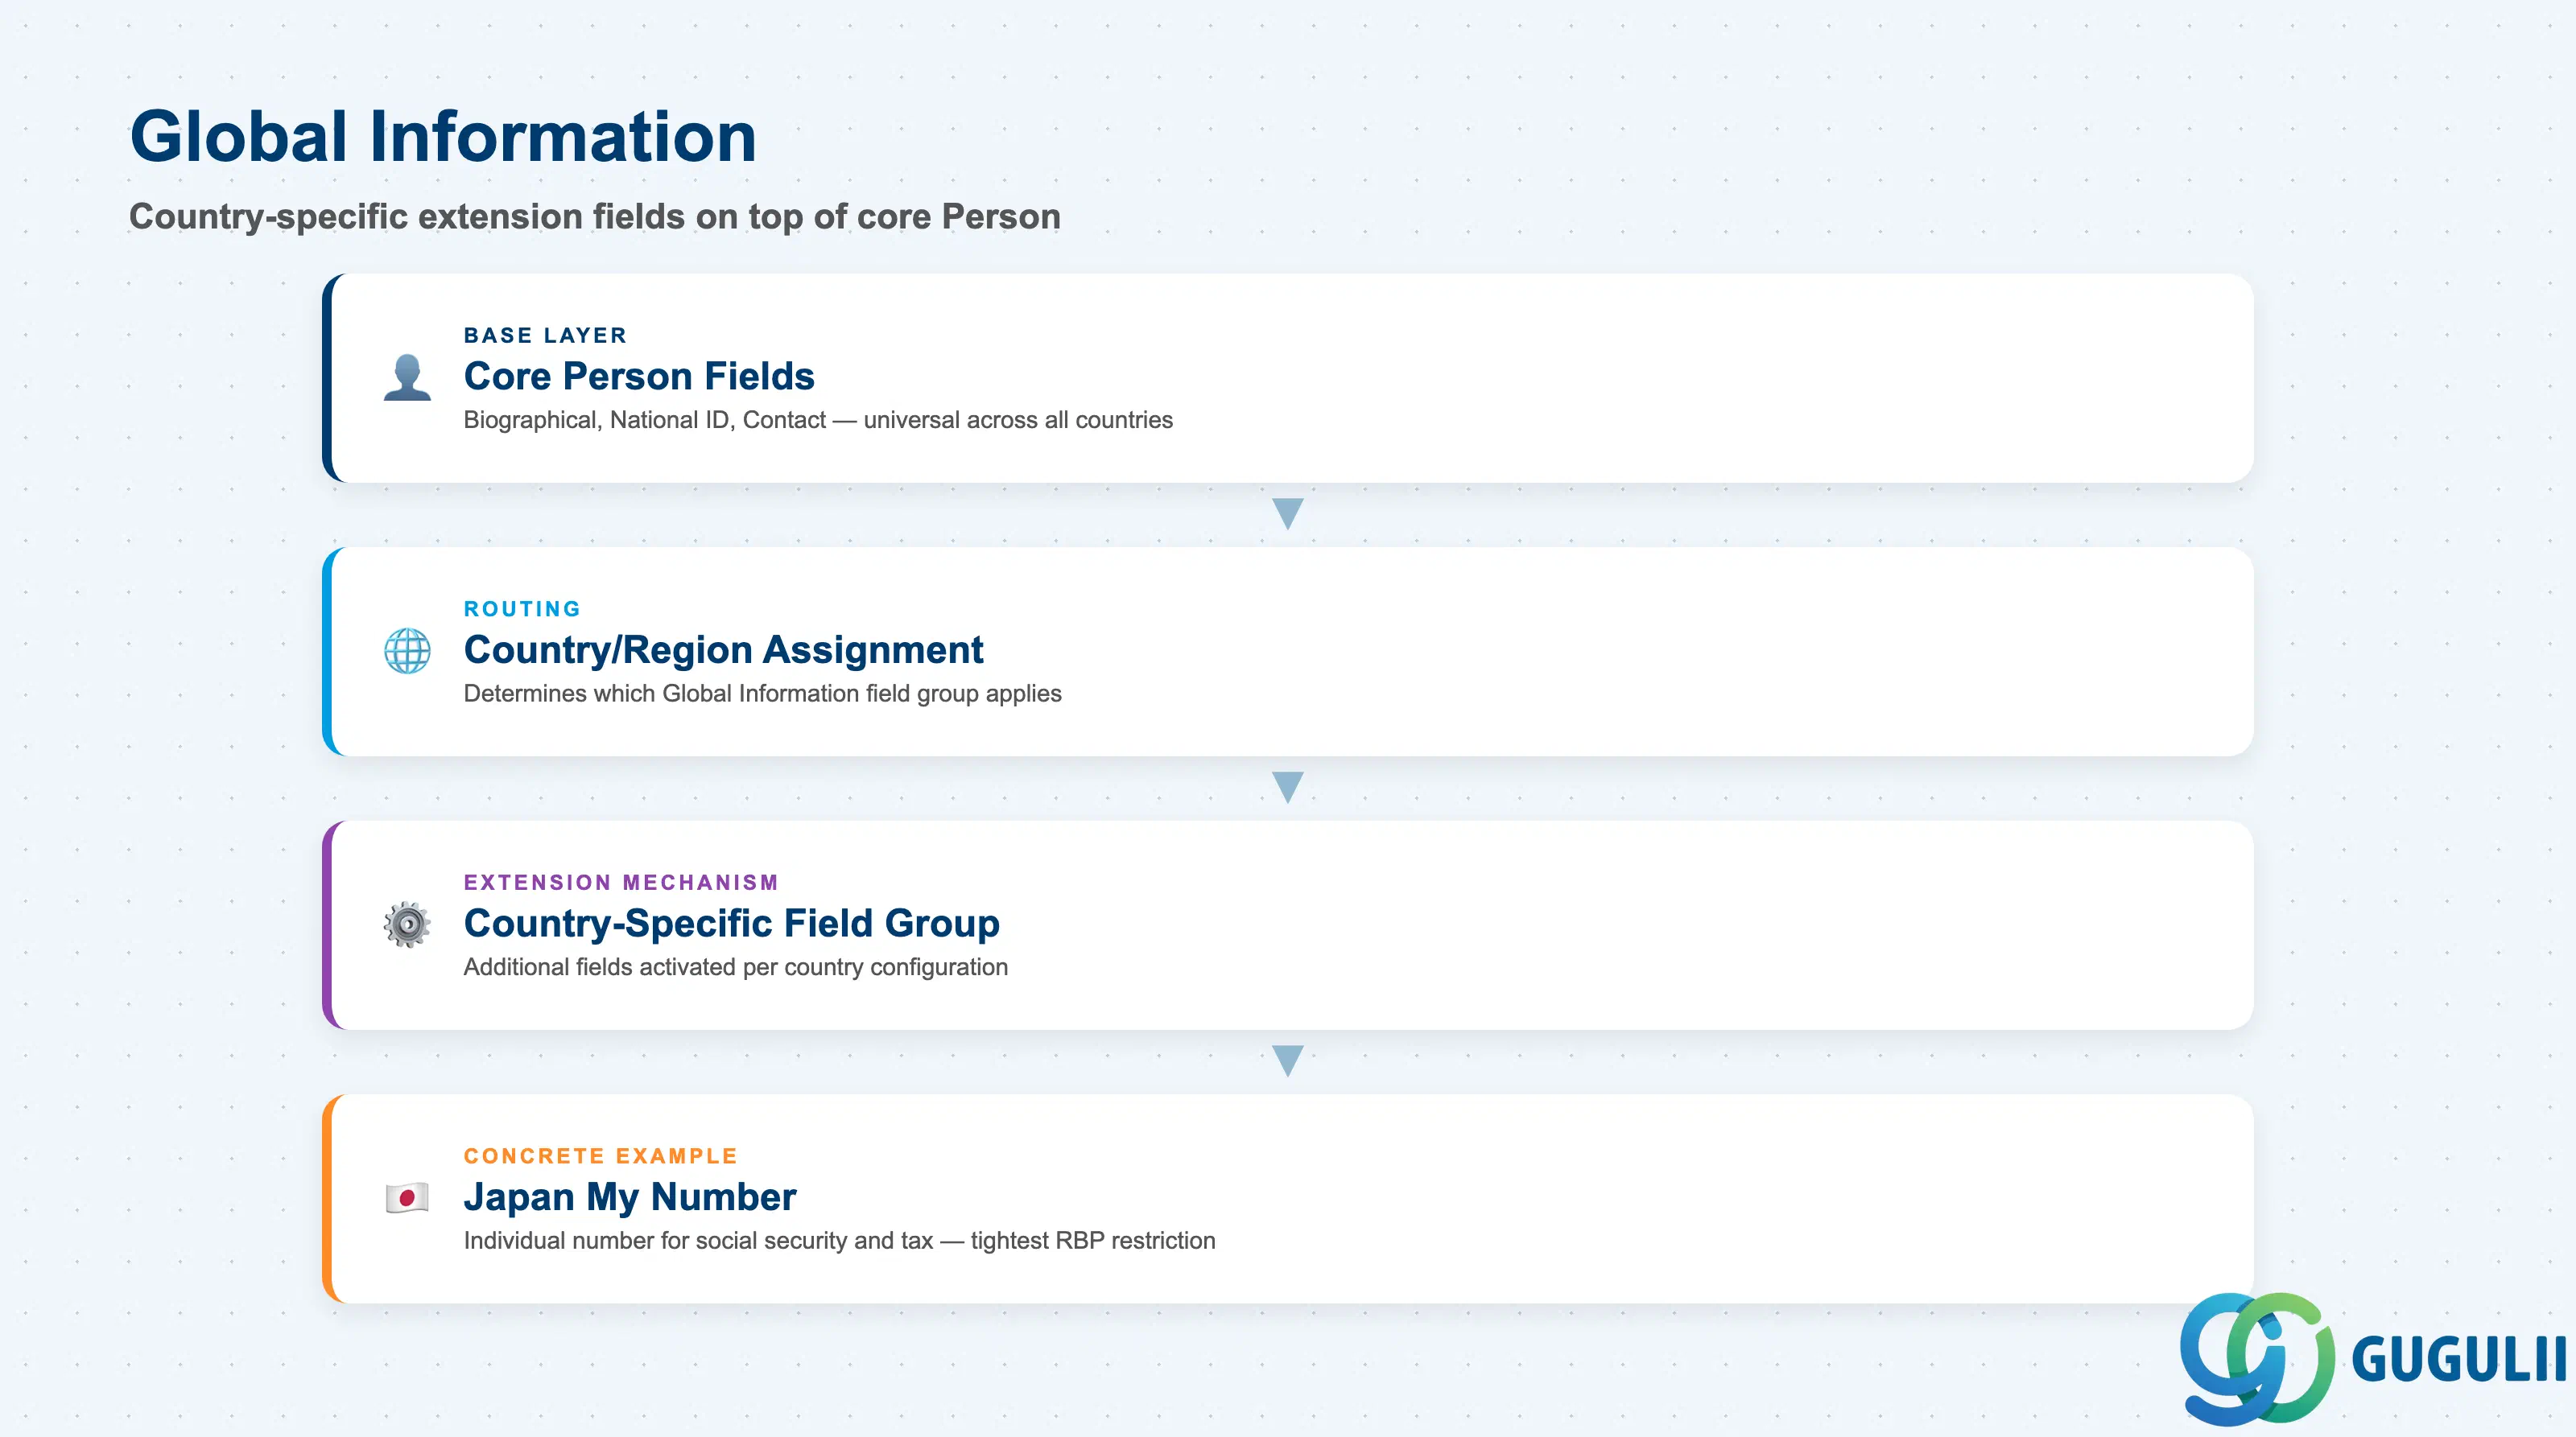
Task: Click the CONCRETE EXAMPLE label
Action: 600,1156
